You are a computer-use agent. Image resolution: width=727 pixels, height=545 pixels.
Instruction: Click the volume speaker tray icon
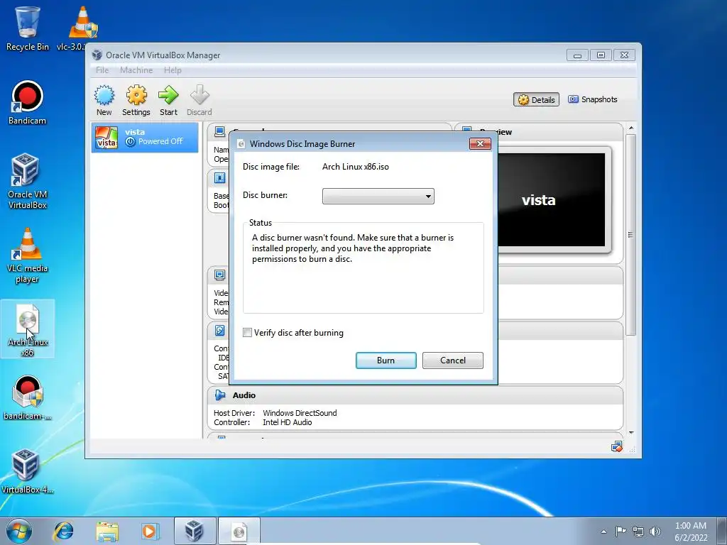(655, 532)
